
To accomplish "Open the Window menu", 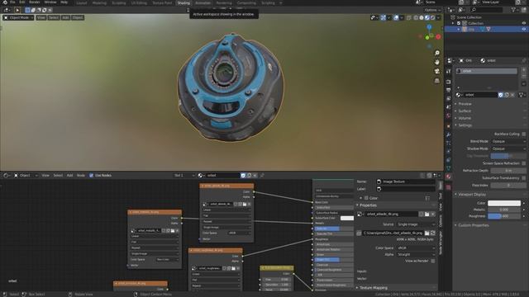I will tap(50, 2).
